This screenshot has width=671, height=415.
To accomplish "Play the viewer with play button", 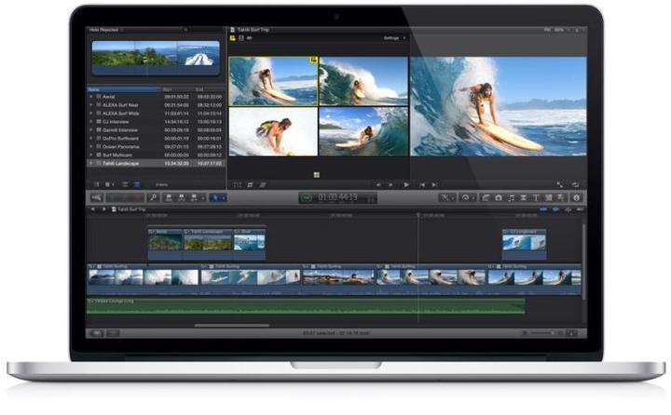I will [406, 184].
